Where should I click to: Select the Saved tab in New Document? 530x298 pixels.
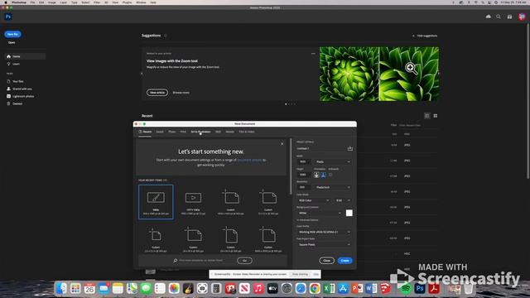coord(160,132)
